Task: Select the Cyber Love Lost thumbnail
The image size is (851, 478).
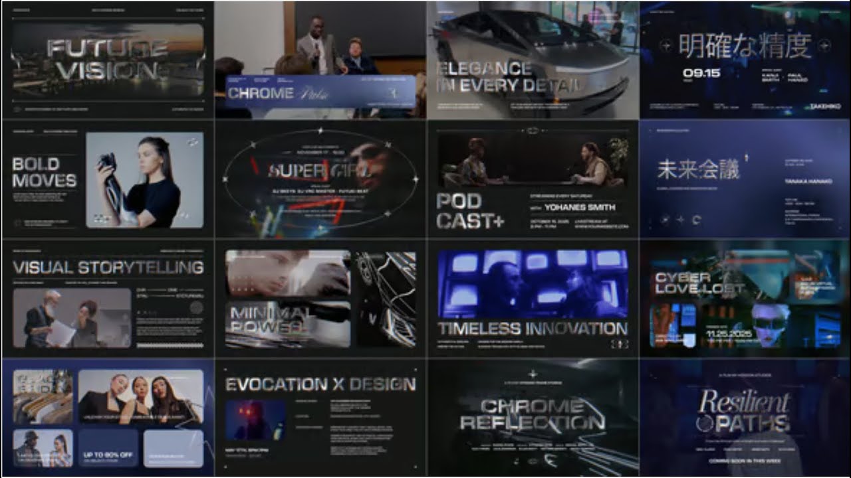Action: tap(745, 299)
